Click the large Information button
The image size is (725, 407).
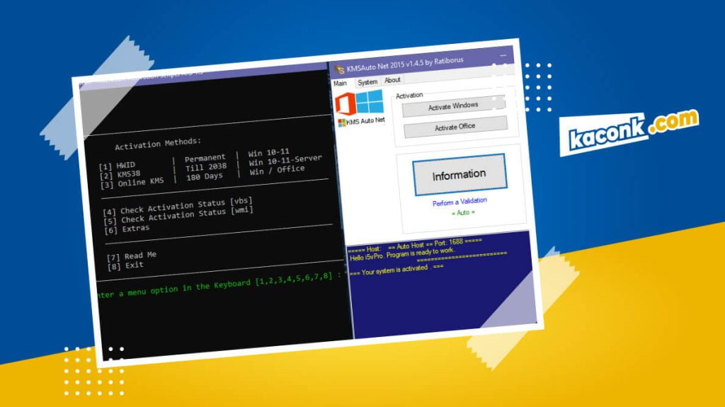(x=459, y=174)
